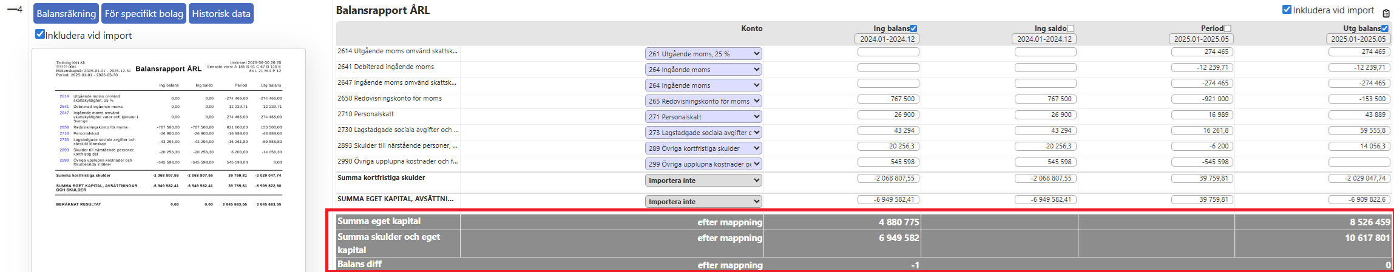Open the Historisk data tab
1394x272 pixels.
[221, 13]
